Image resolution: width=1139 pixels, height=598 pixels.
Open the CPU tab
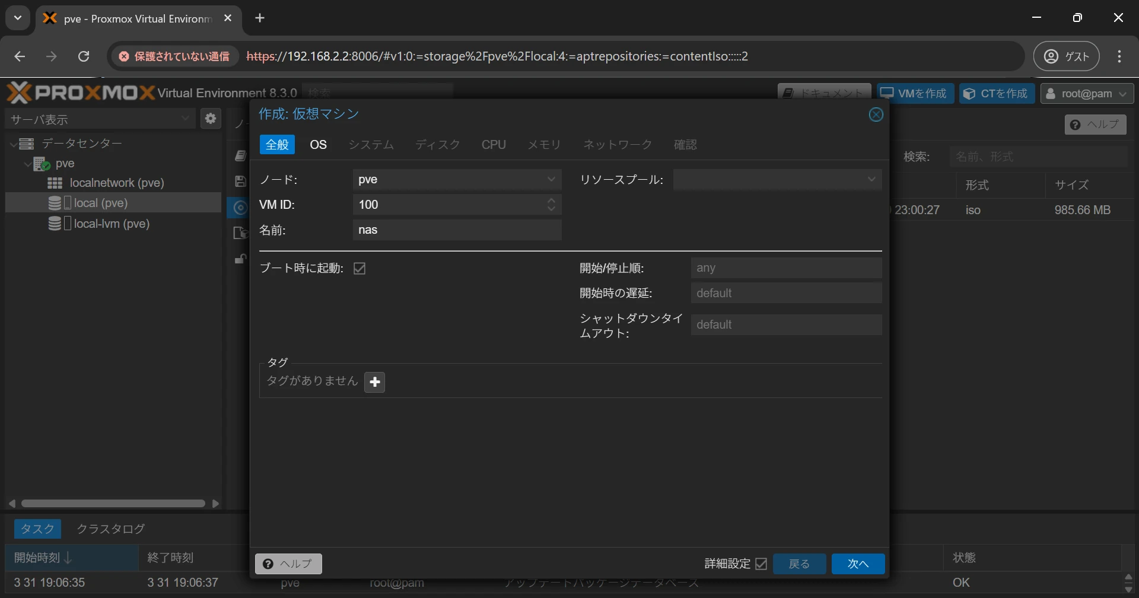494,145
